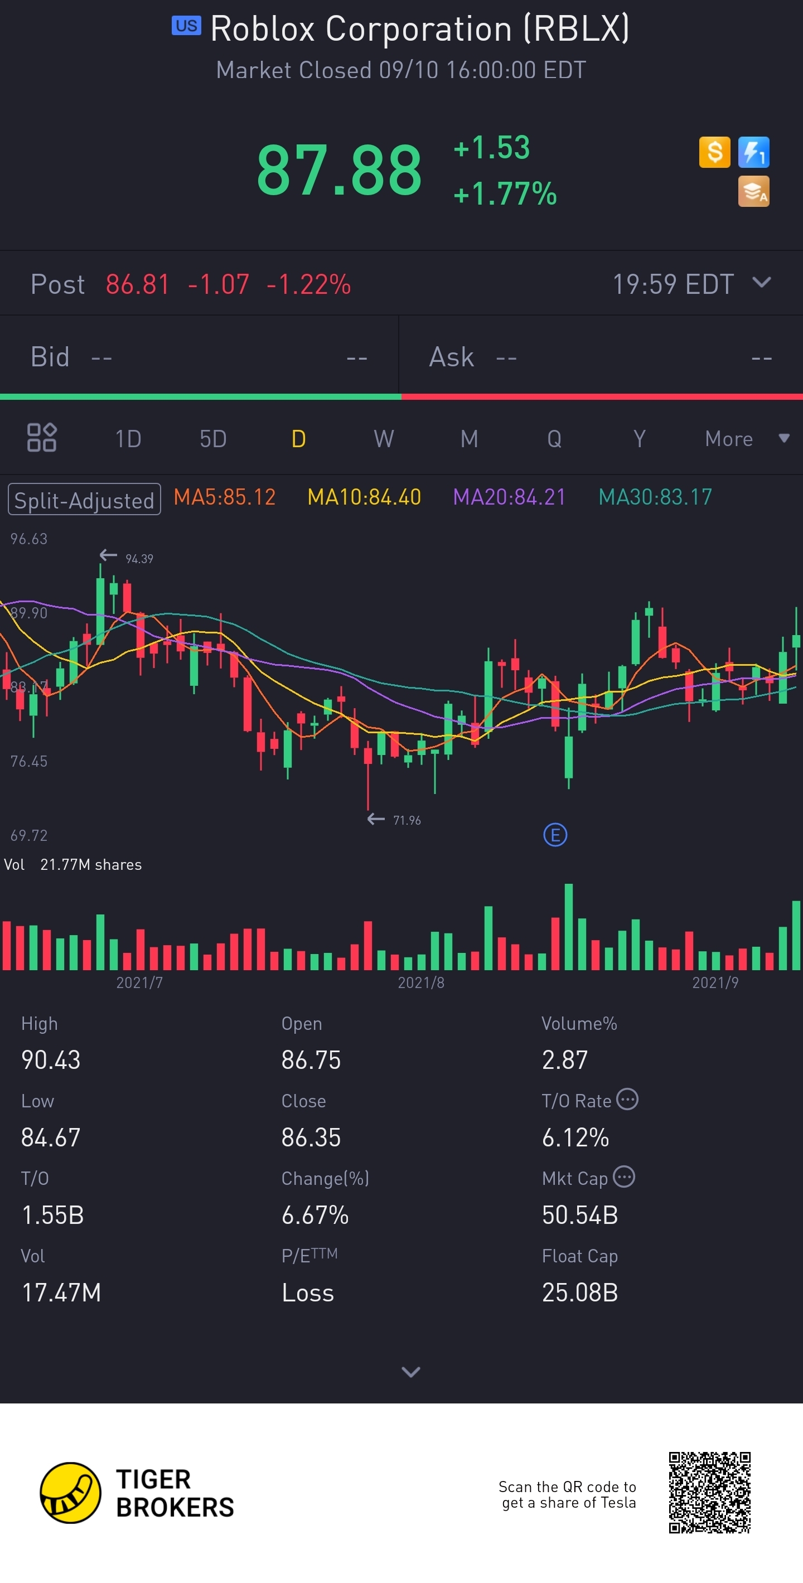
Task: Tap the MA20:84.21 indicator label
Action: [509, 496]
